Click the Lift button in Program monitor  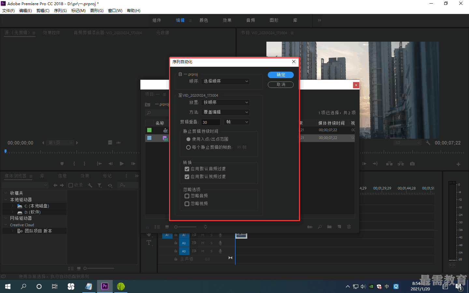pos(389,163)
